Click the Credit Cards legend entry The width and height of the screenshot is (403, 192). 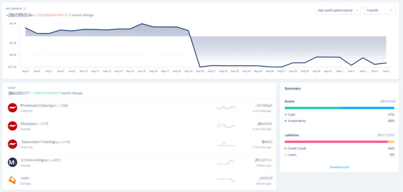click(295, 148)
